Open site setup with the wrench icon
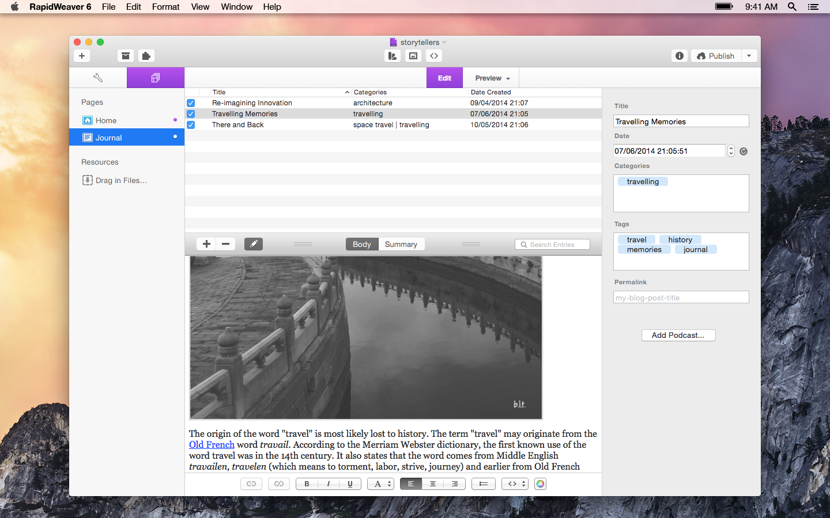 tap(97, 77)
